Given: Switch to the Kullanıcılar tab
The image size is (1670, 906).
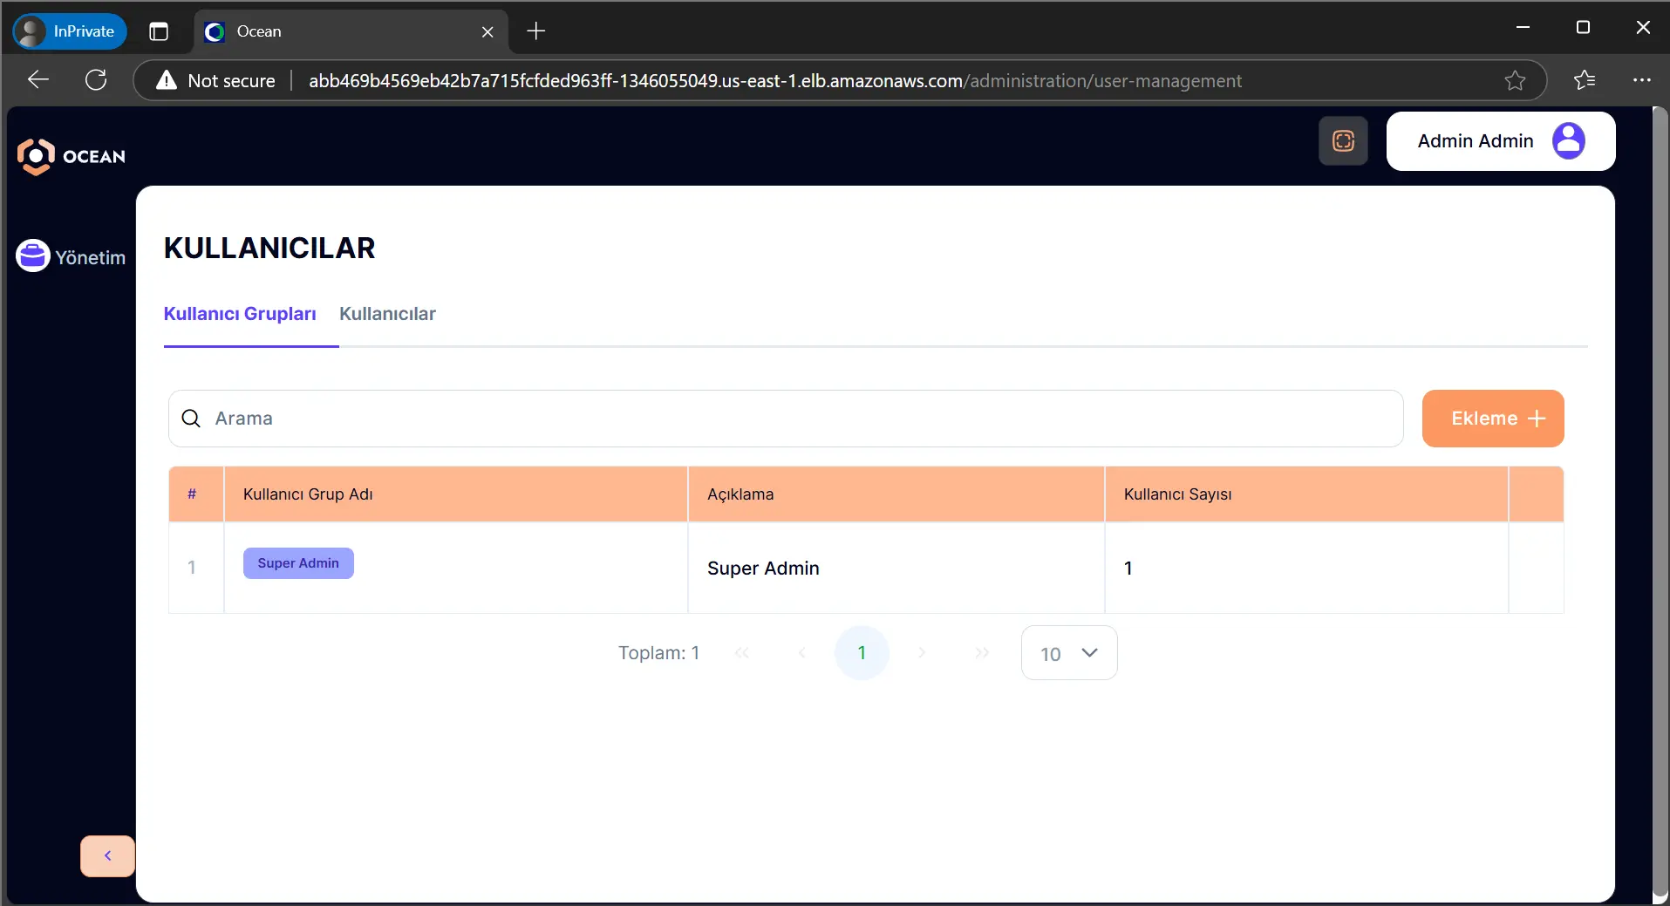Looking at the screenshot, I should (x=387, y=314).
